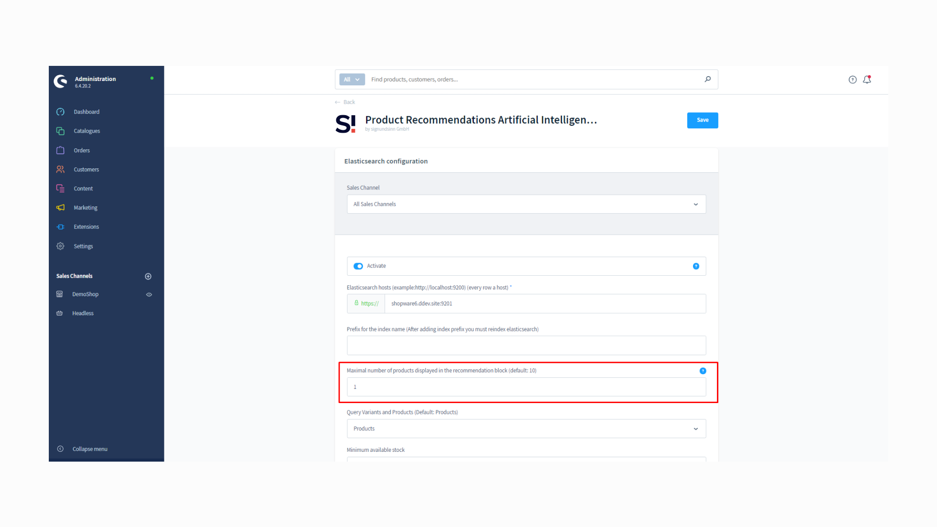
Task: Toggle DemoShop storefront eye icon
Action: coord(149,294)
